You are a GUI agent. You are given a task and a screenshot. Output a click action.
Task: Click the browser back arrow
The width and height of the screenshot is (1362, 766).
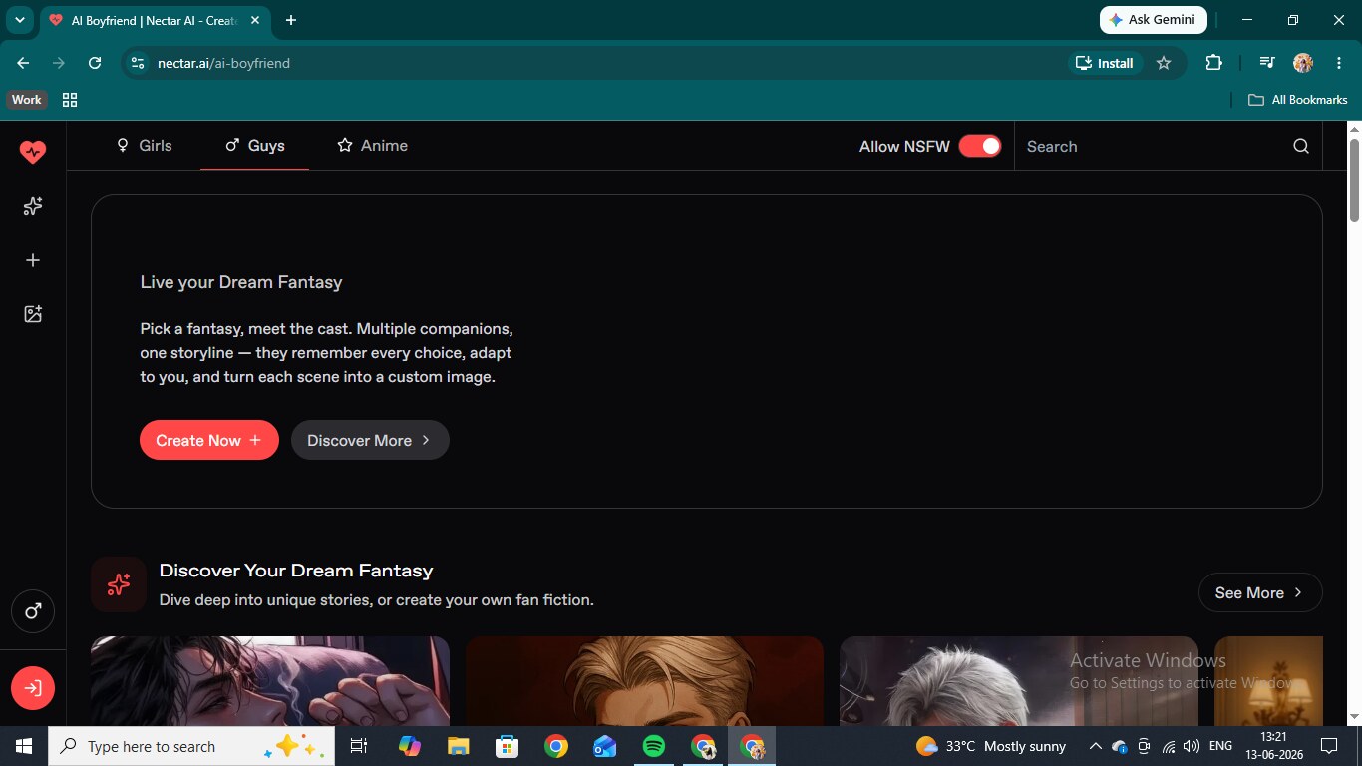[23, 63]
